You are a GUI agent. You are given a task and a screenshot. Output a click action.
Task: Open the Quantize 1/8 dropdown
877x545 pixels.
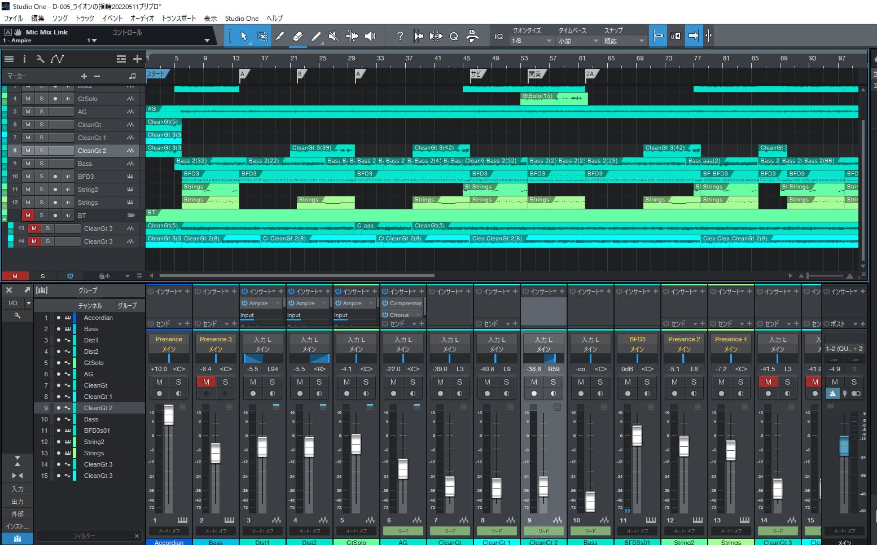click(x=531, y=41)
